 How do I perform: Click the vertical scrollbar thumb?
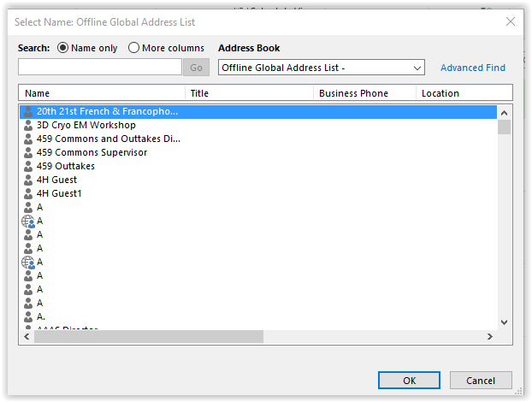[504, 127]
